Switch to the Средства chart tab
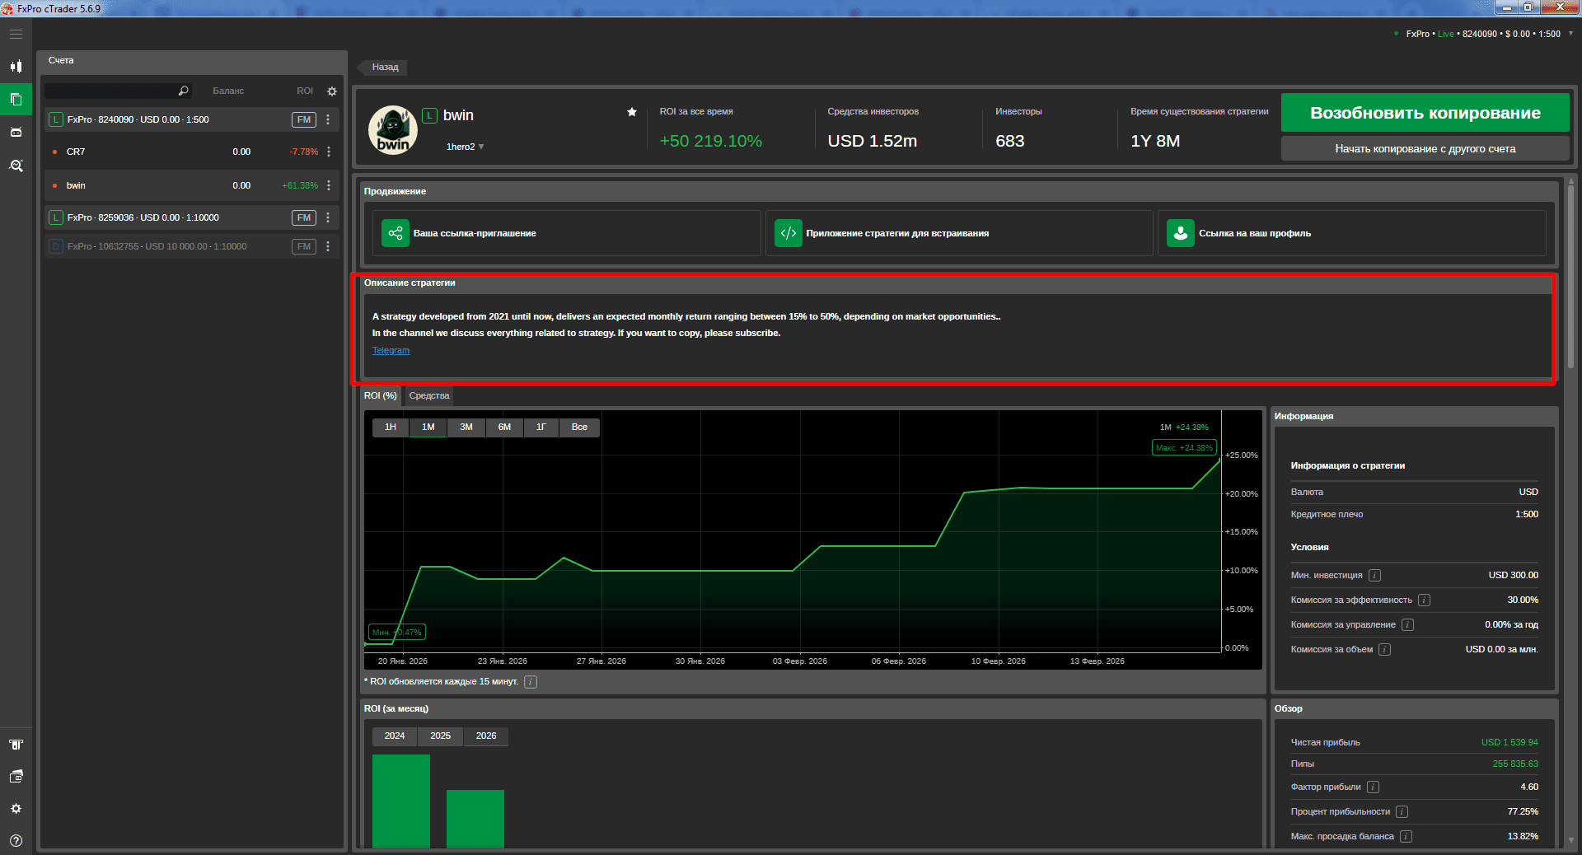This screenshot has height=855, width=1582. (429, 396)
